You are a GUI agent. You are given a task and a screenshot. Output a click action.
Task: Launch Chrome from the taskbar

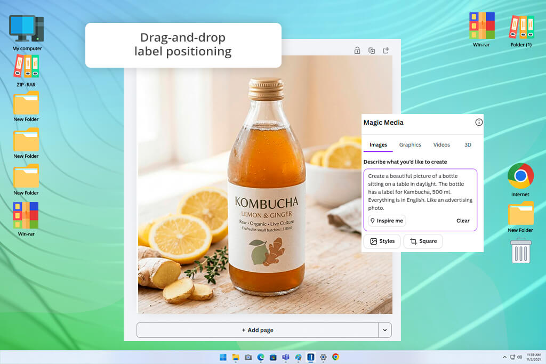coord(336,357)
